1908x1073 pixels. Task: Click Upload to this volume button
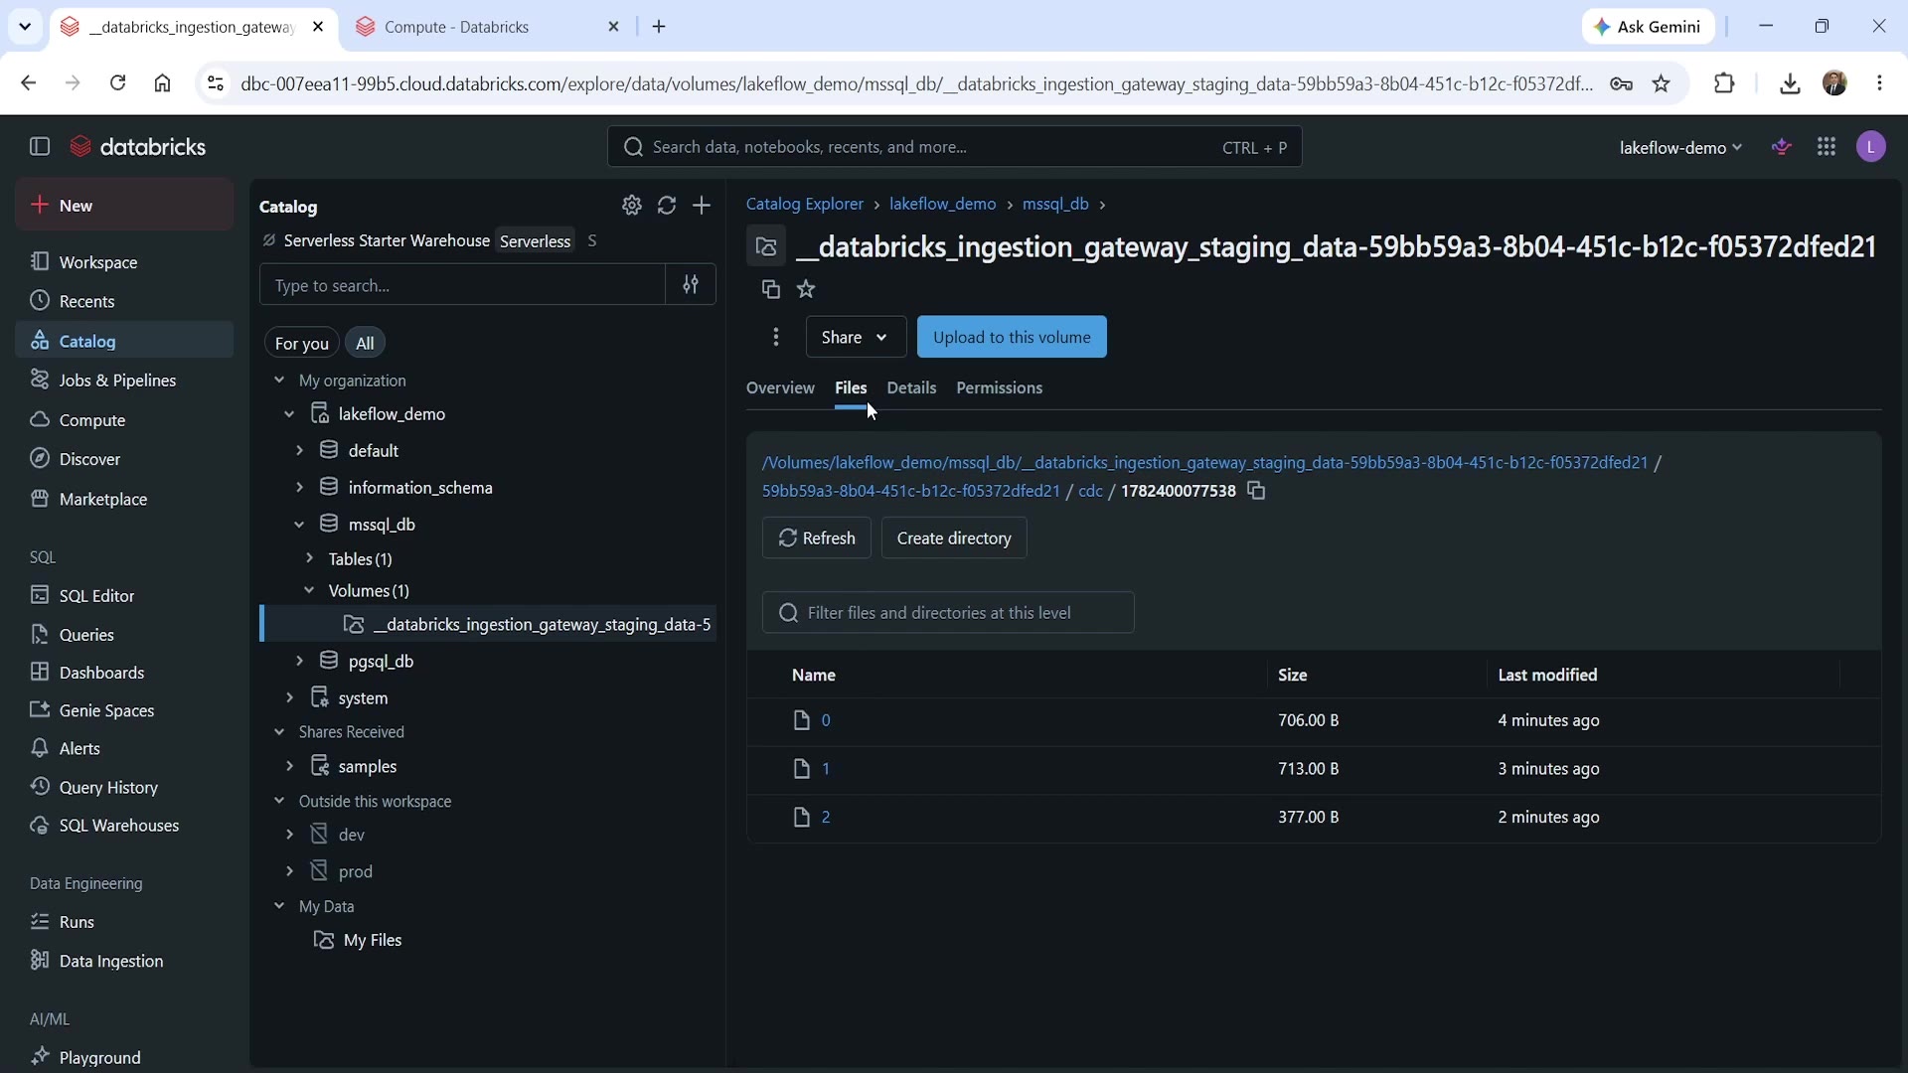coord(1012,337)
